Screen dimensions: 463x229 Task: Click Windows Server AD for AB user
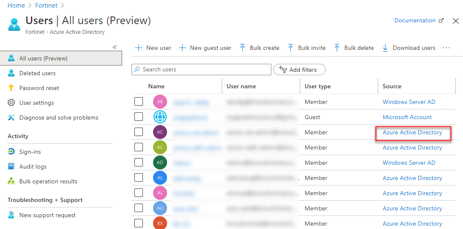[409, 102]
